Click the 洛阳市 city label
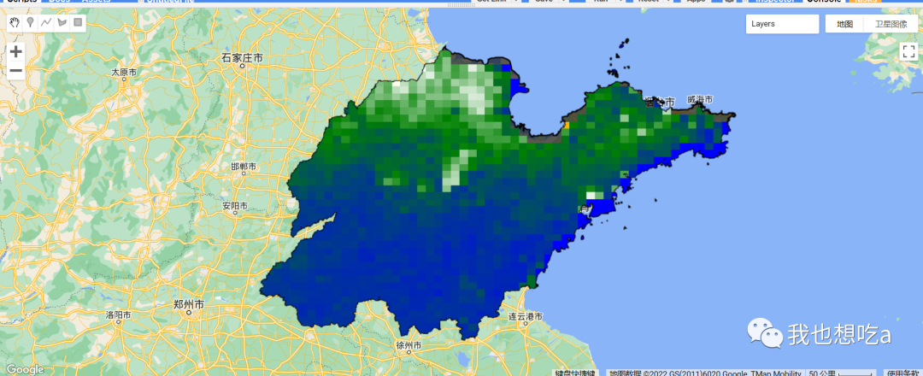This screenshot has height=376, width=923. pyautogui.click(x=118, y=314)
